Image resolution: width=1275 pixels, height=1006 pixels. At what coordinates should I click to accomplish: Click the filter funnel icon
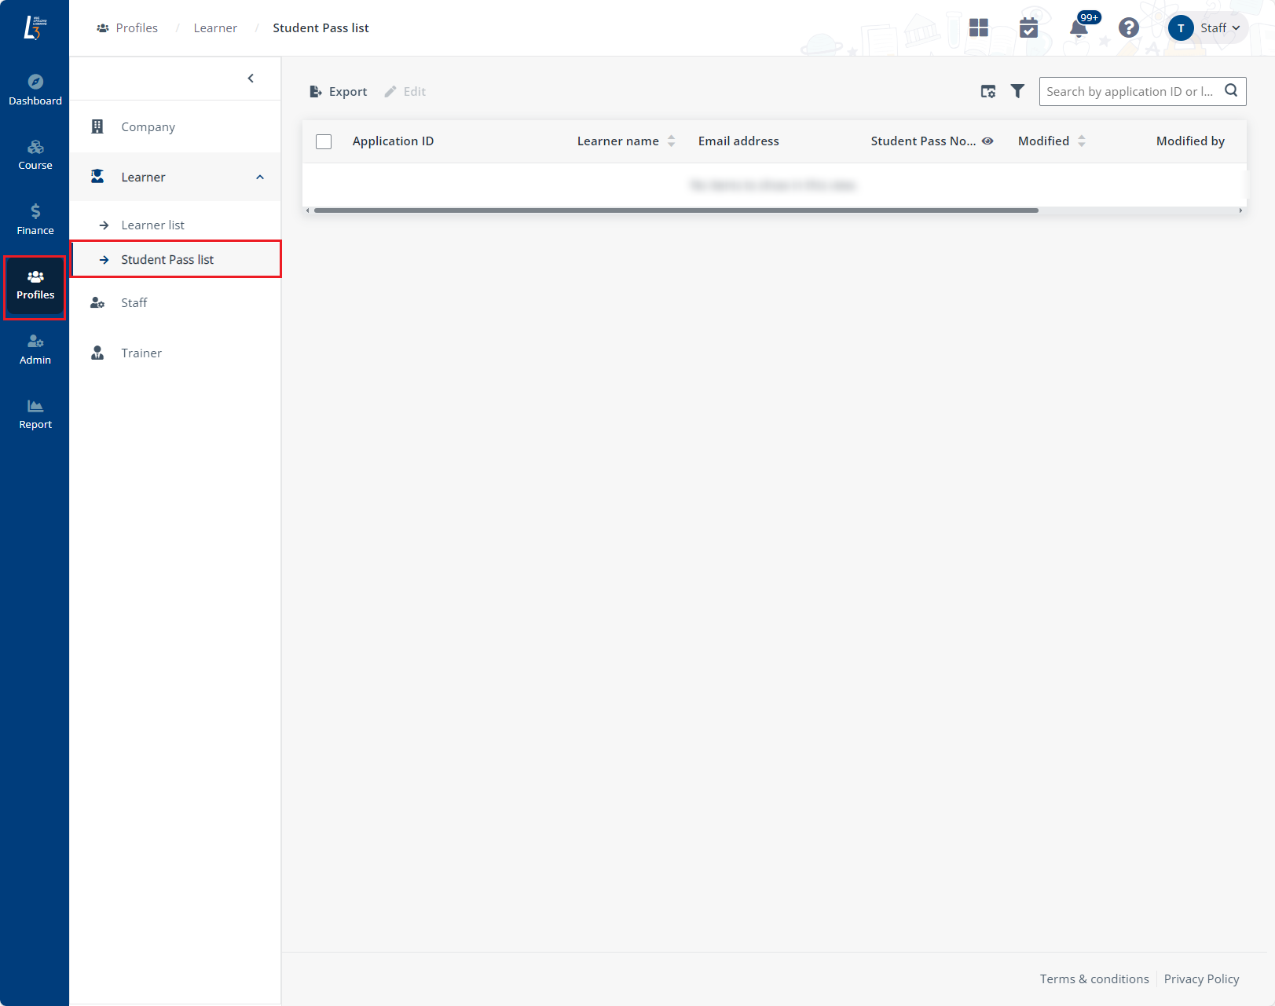(x=1017, y=92)
